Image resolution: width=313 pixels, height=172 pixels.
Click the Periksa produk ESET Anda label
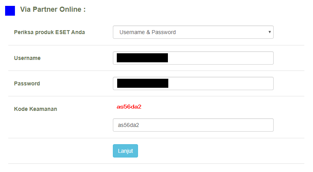click(x=49, y=32)
